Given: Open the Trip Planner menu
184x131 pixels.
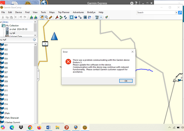Looking at the screenshot, I should pos(64,13).
